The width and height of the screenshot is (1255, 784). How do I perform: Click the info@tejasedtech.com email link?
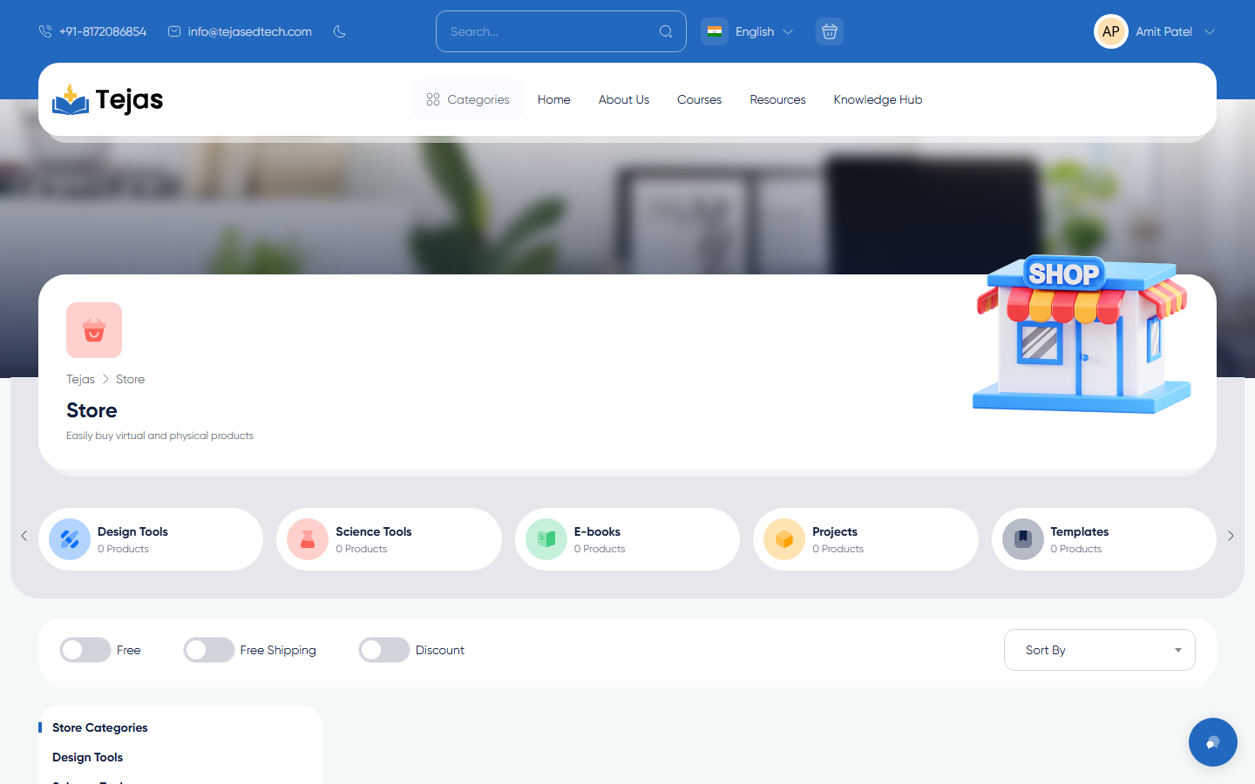(250, 31)
